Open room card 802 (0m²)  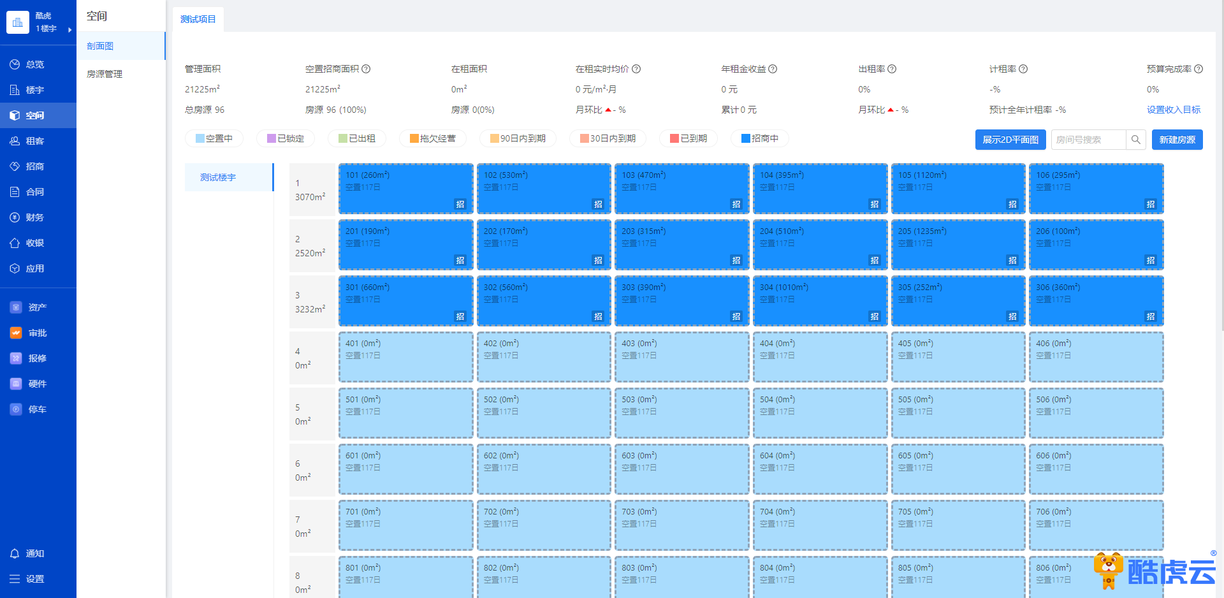[x=544, y=578]
